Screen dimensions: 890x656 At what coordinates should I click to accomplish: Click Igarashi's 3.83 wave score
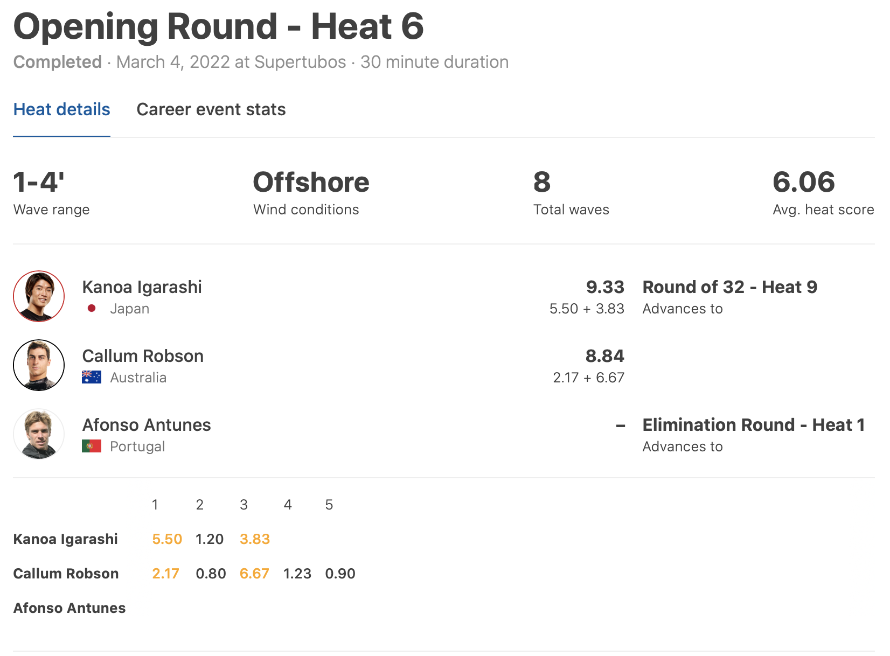coord(254,539)
